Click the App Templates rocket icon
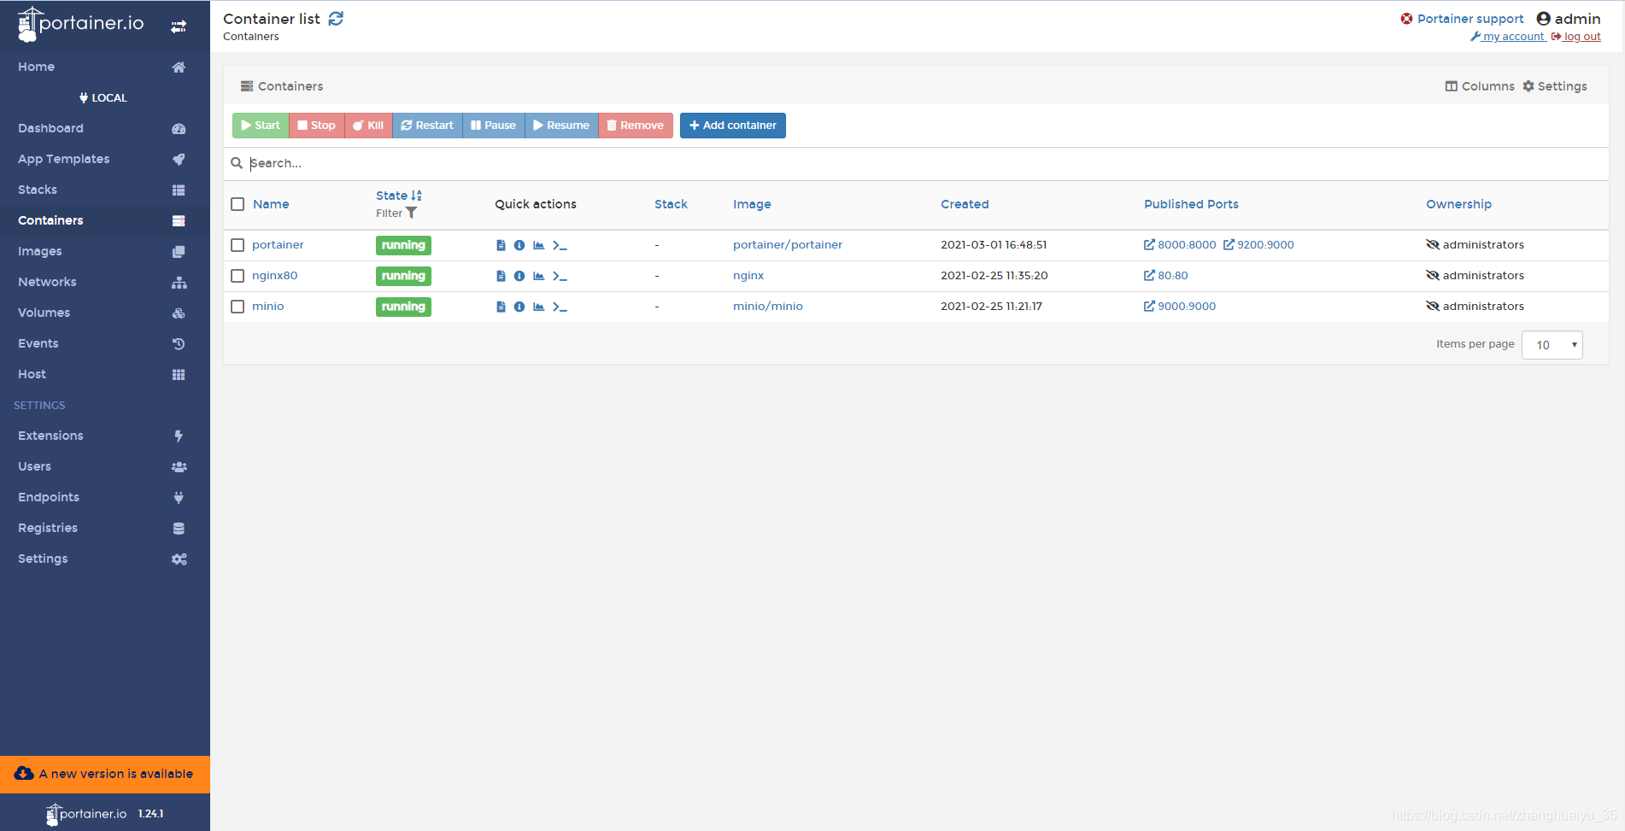This screenshot has height=831, width=1625. 179,160
